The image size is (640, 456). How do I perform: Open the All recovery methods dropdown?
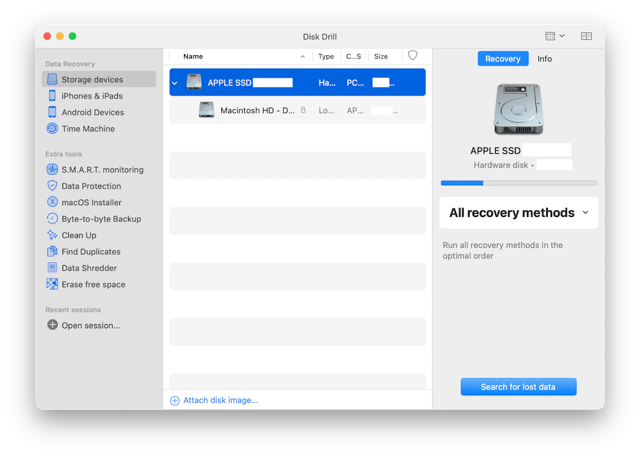(x=518, y=213)
